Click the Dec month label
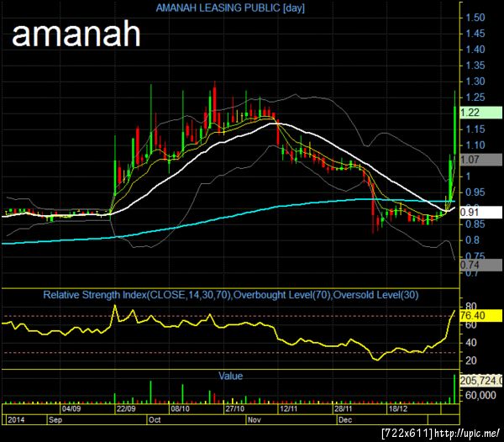This screenshot has width=504, height=442. coord(345,419)
